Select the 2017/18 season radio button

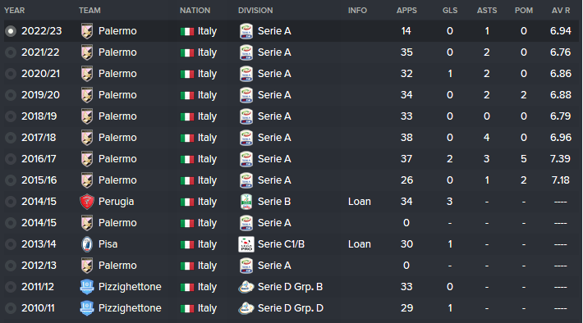pos(11,138)
